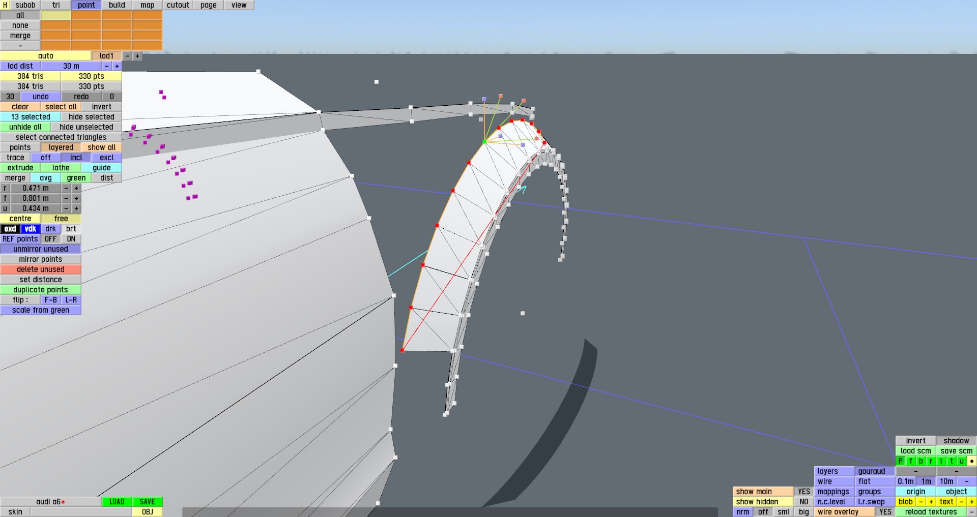Screen dimensions: 977x517
Task: Open the subob mode tab
Action: tap(25, 5)
